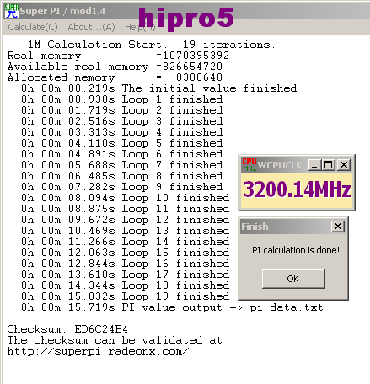
Task: Open the Calculate(C) menu
Action: [33, 27]
